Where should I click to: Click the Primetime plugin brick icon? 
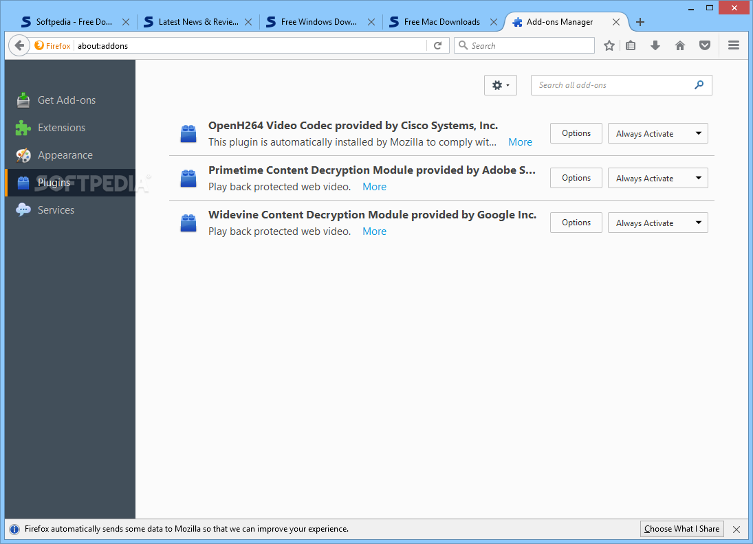click(x=188, y=178)
